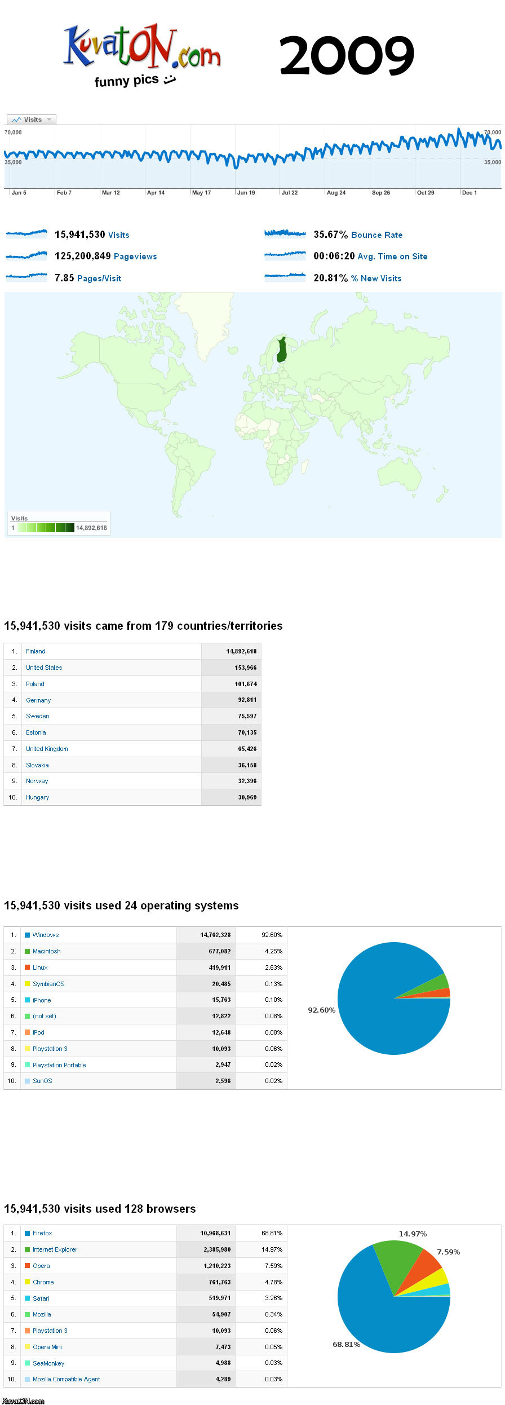This screenshot has height=1405, width=505.
Task: Click the KuvatON.com footer watermark
Action: [23, 1400]
